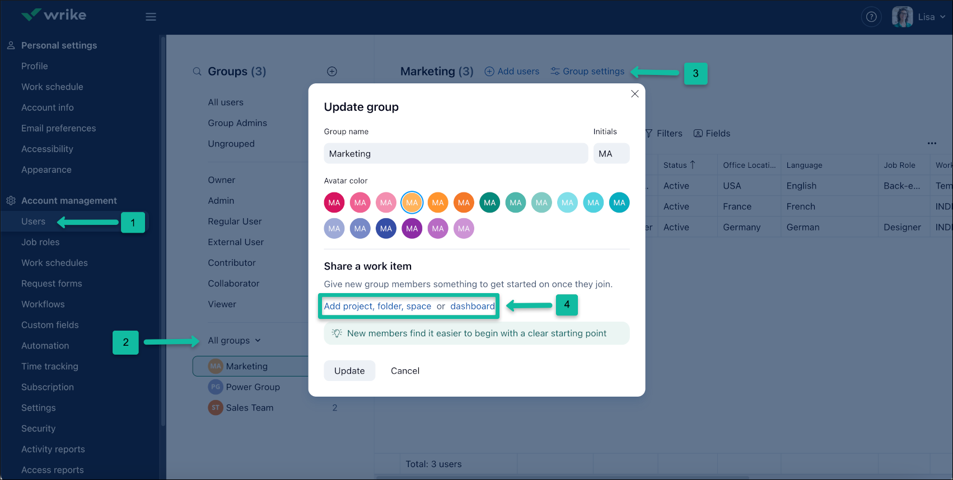
Task: Click the Language column header
Action: [x=805, y=165]
